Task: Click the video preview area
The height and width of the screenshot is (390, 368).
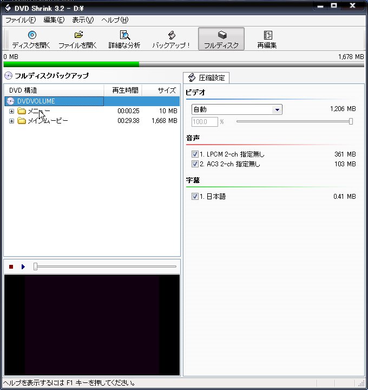Action: [92, 325]
